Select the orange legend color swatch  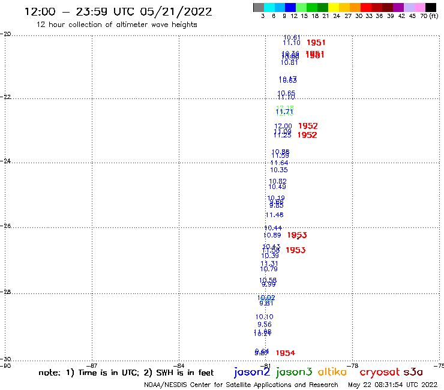click(355, 7)
